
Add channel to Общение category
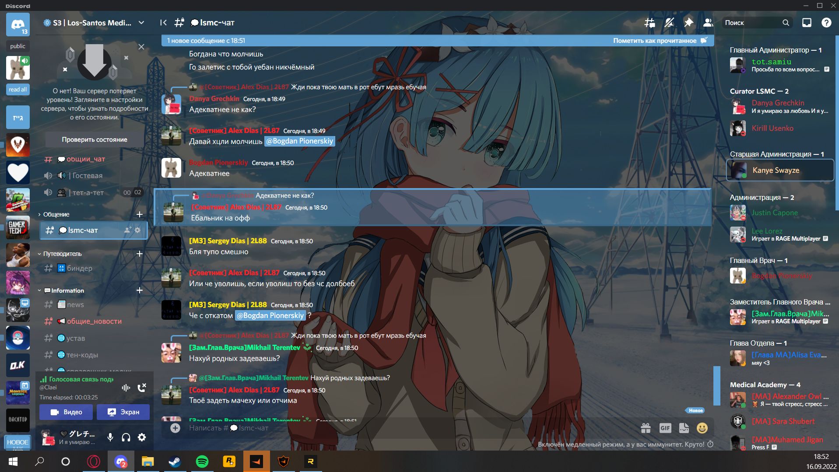(x=140, y=214)
